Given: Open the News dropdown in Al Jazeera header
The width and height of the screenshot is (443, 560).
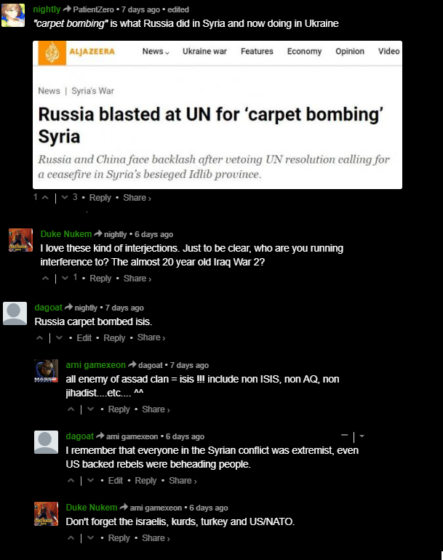Looking at the screenshot, I should [x=156, y=52].
